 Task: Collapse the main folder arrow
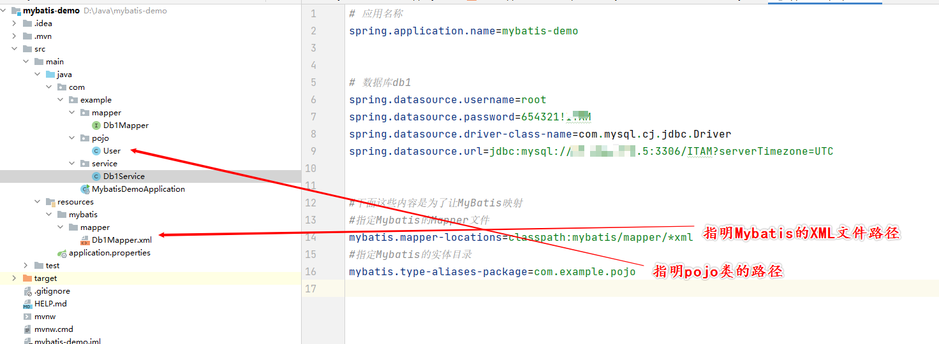point(26,62)
